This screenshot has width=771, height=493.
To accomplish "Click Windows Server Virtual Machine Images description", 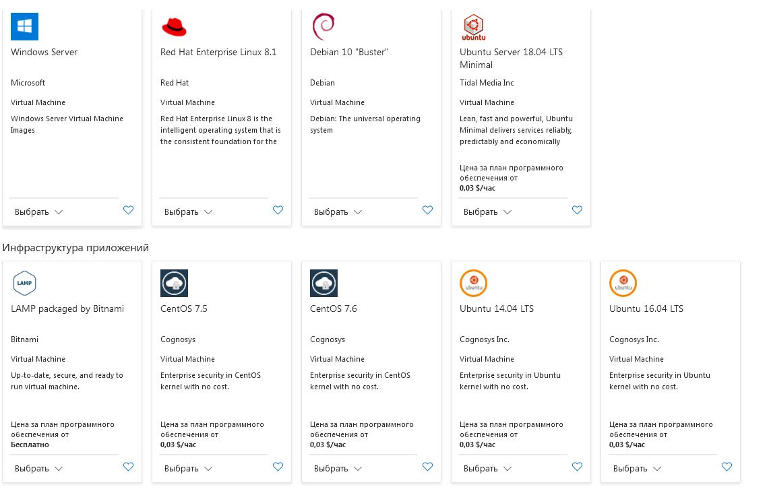I will click(67, 125).
